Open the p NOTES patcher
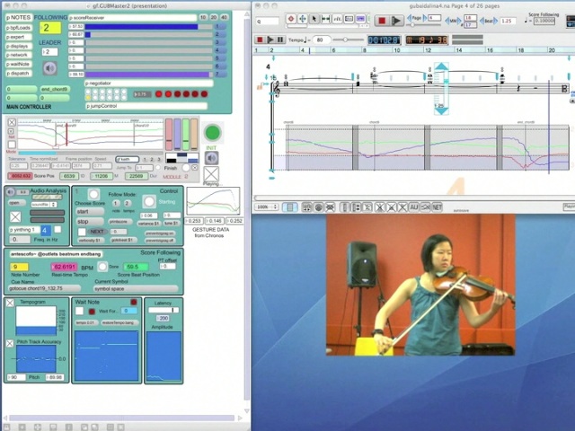The height and width of the screenshot is (431, 575). 19,17
